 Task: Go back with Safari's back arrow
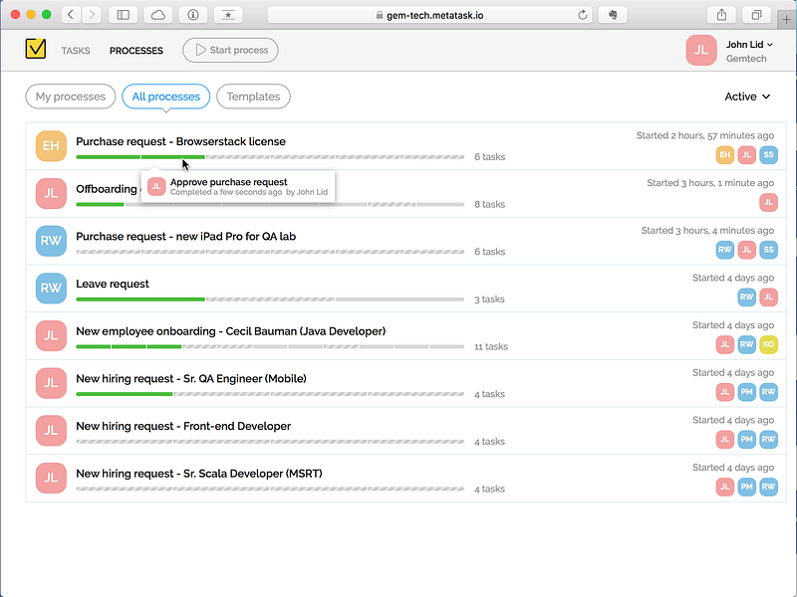71,15
